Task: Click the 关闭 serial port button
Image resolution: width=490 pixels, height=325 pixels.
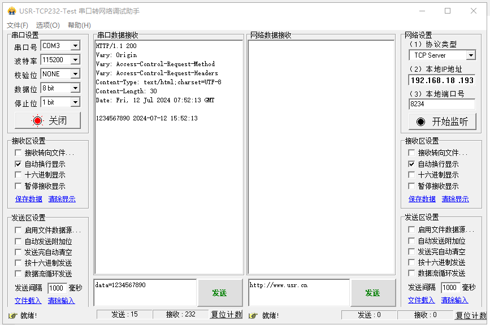Action: click(x=47, y=120)
